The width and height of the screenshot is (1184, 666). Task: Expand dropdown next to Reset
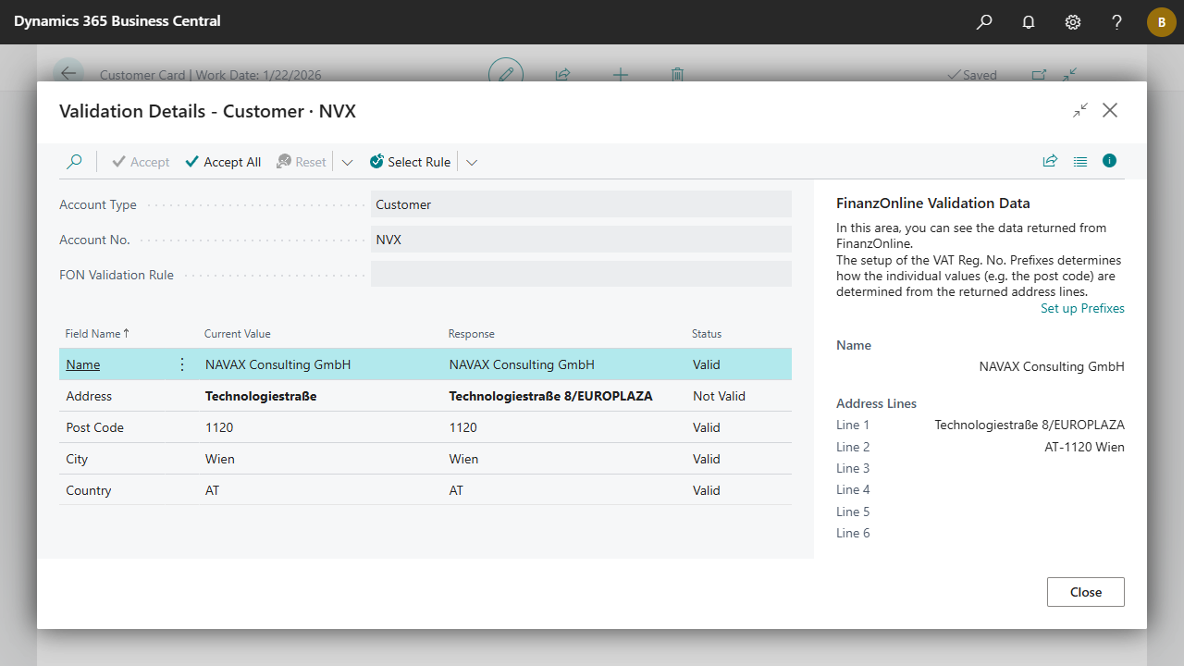tap(348, 162)
